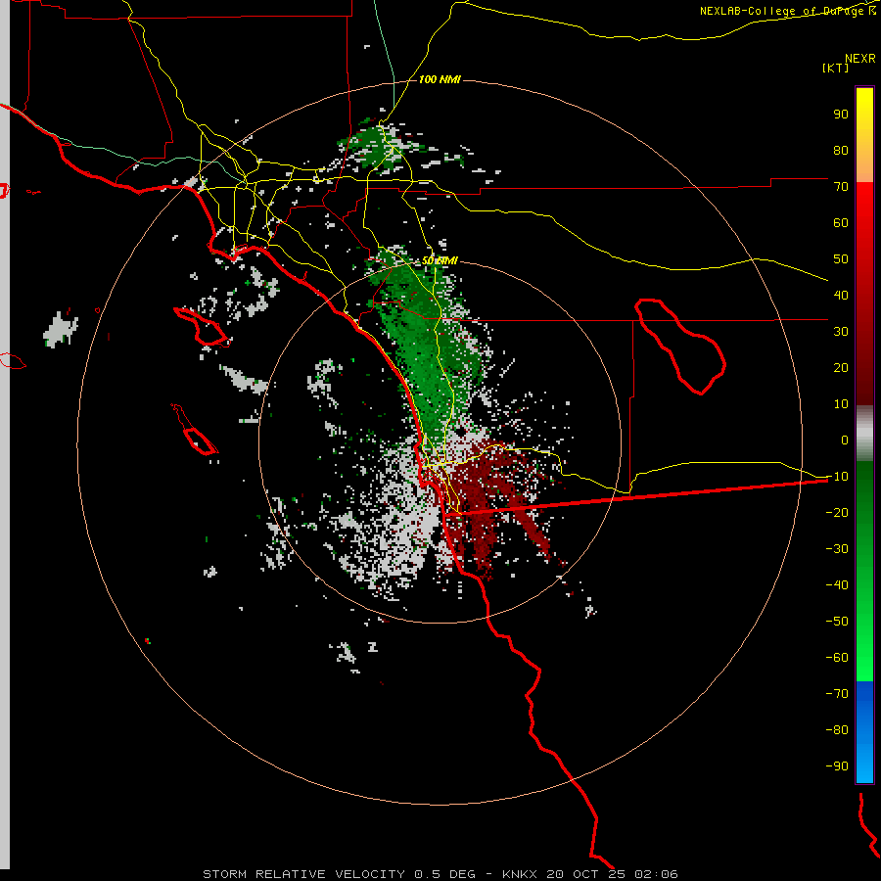The width and height of the screenshot is (881, 881).
Task: Select the 100 NMI range ring label
Action: pos(440,80)
